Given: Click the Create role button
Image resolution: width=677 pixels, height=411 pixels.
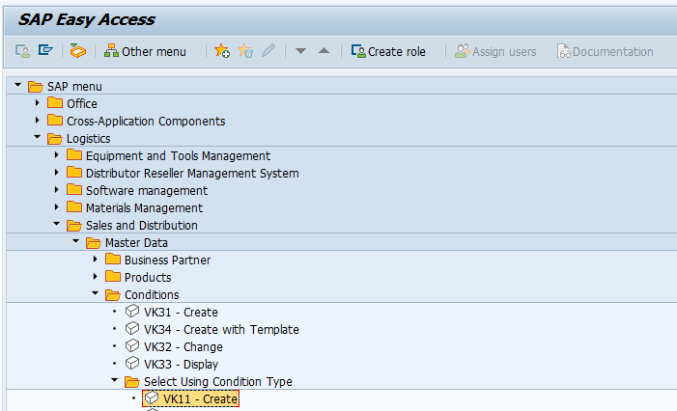Looking at the screenshot, I should [388, 51].
